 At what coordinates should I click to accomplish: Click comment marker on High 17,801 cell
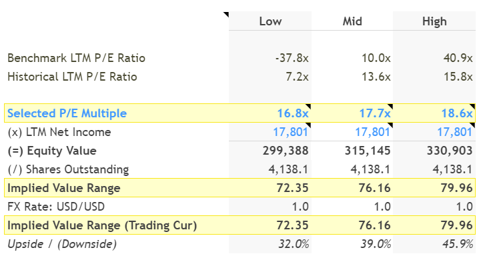tap(473, 125)
